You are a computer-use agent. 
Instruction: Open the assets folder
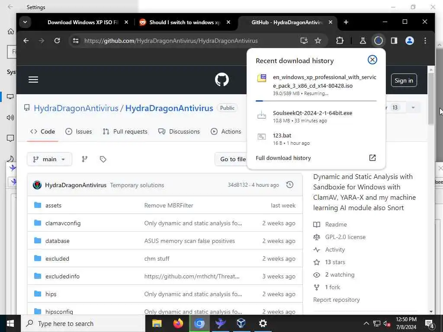pos(53,205)
